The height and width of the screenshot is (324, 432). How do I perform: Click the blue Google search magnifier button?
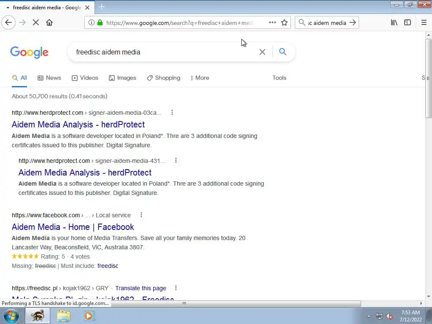coord(283,51)
